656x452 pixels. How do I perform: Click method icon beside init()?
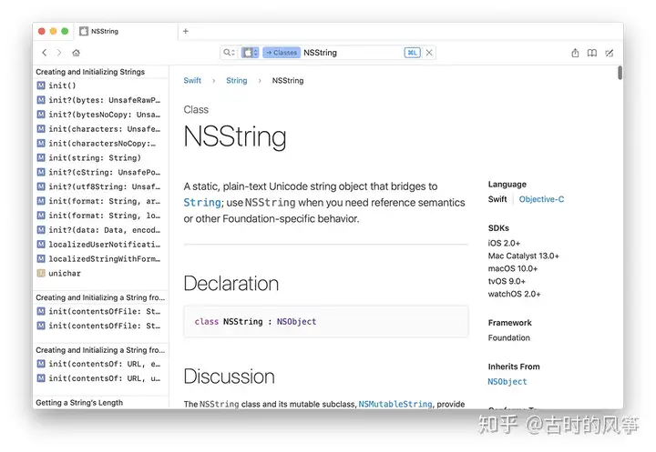click(41, 85)
